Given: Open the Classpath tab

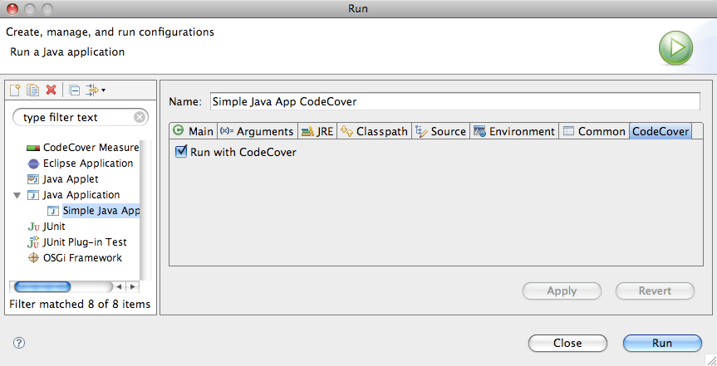Looking at the screenshot, I should [374, 132].
